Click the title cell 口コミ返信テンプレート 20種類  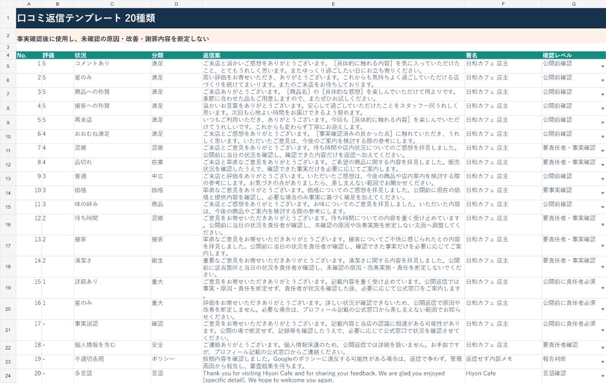click(311, 18)
